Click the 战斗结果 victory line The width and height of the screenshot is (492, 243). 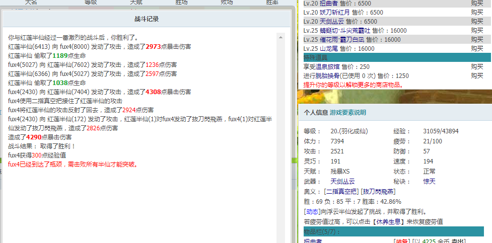pyautogui.click(x=42, y=146)
